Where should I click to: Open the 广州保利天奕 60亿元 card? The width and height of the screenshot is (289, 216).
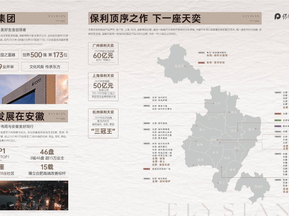tap(103, 53)
